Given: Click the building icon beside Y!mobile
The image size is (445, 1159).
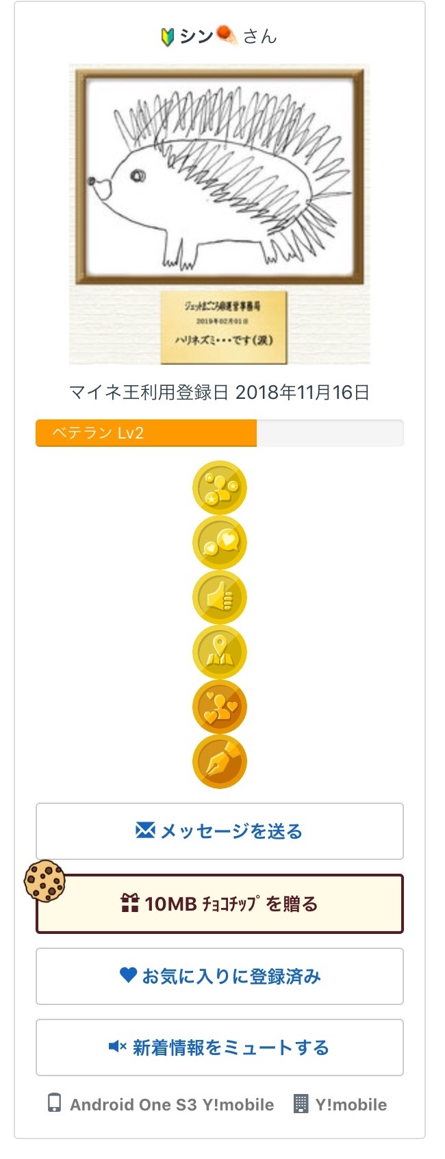Looking at the screenshot, I should pyautogui.click(x=300, y=1104).
